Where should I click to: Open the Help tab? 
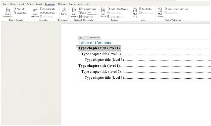pos(87,4)
